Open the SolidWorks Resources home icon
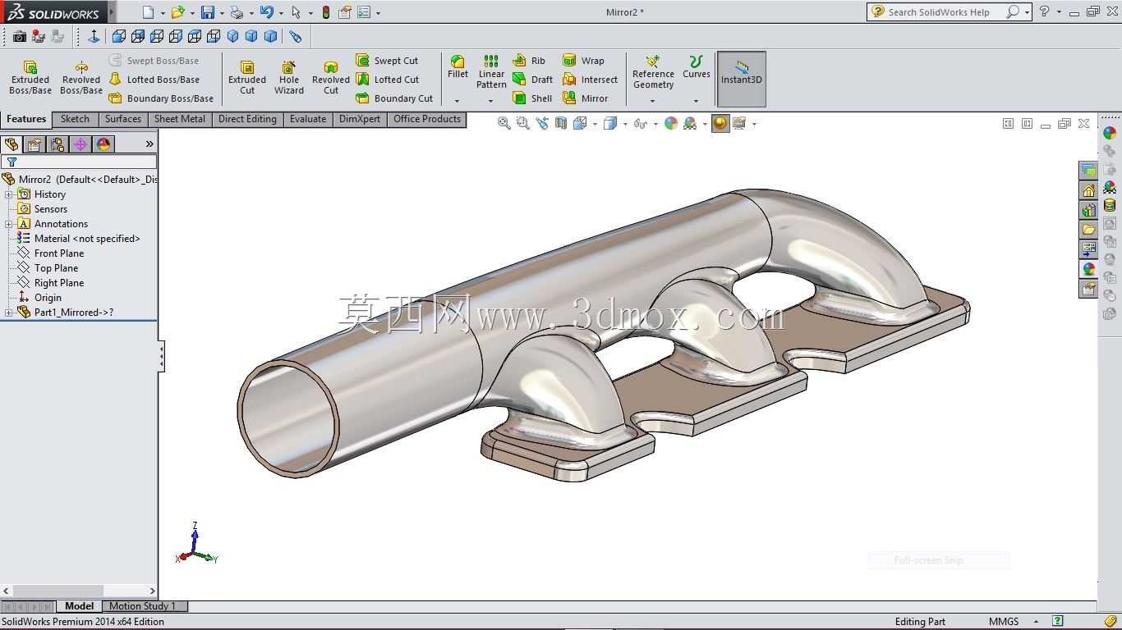Screen dimensions: 1122x630 [1088, 190]
